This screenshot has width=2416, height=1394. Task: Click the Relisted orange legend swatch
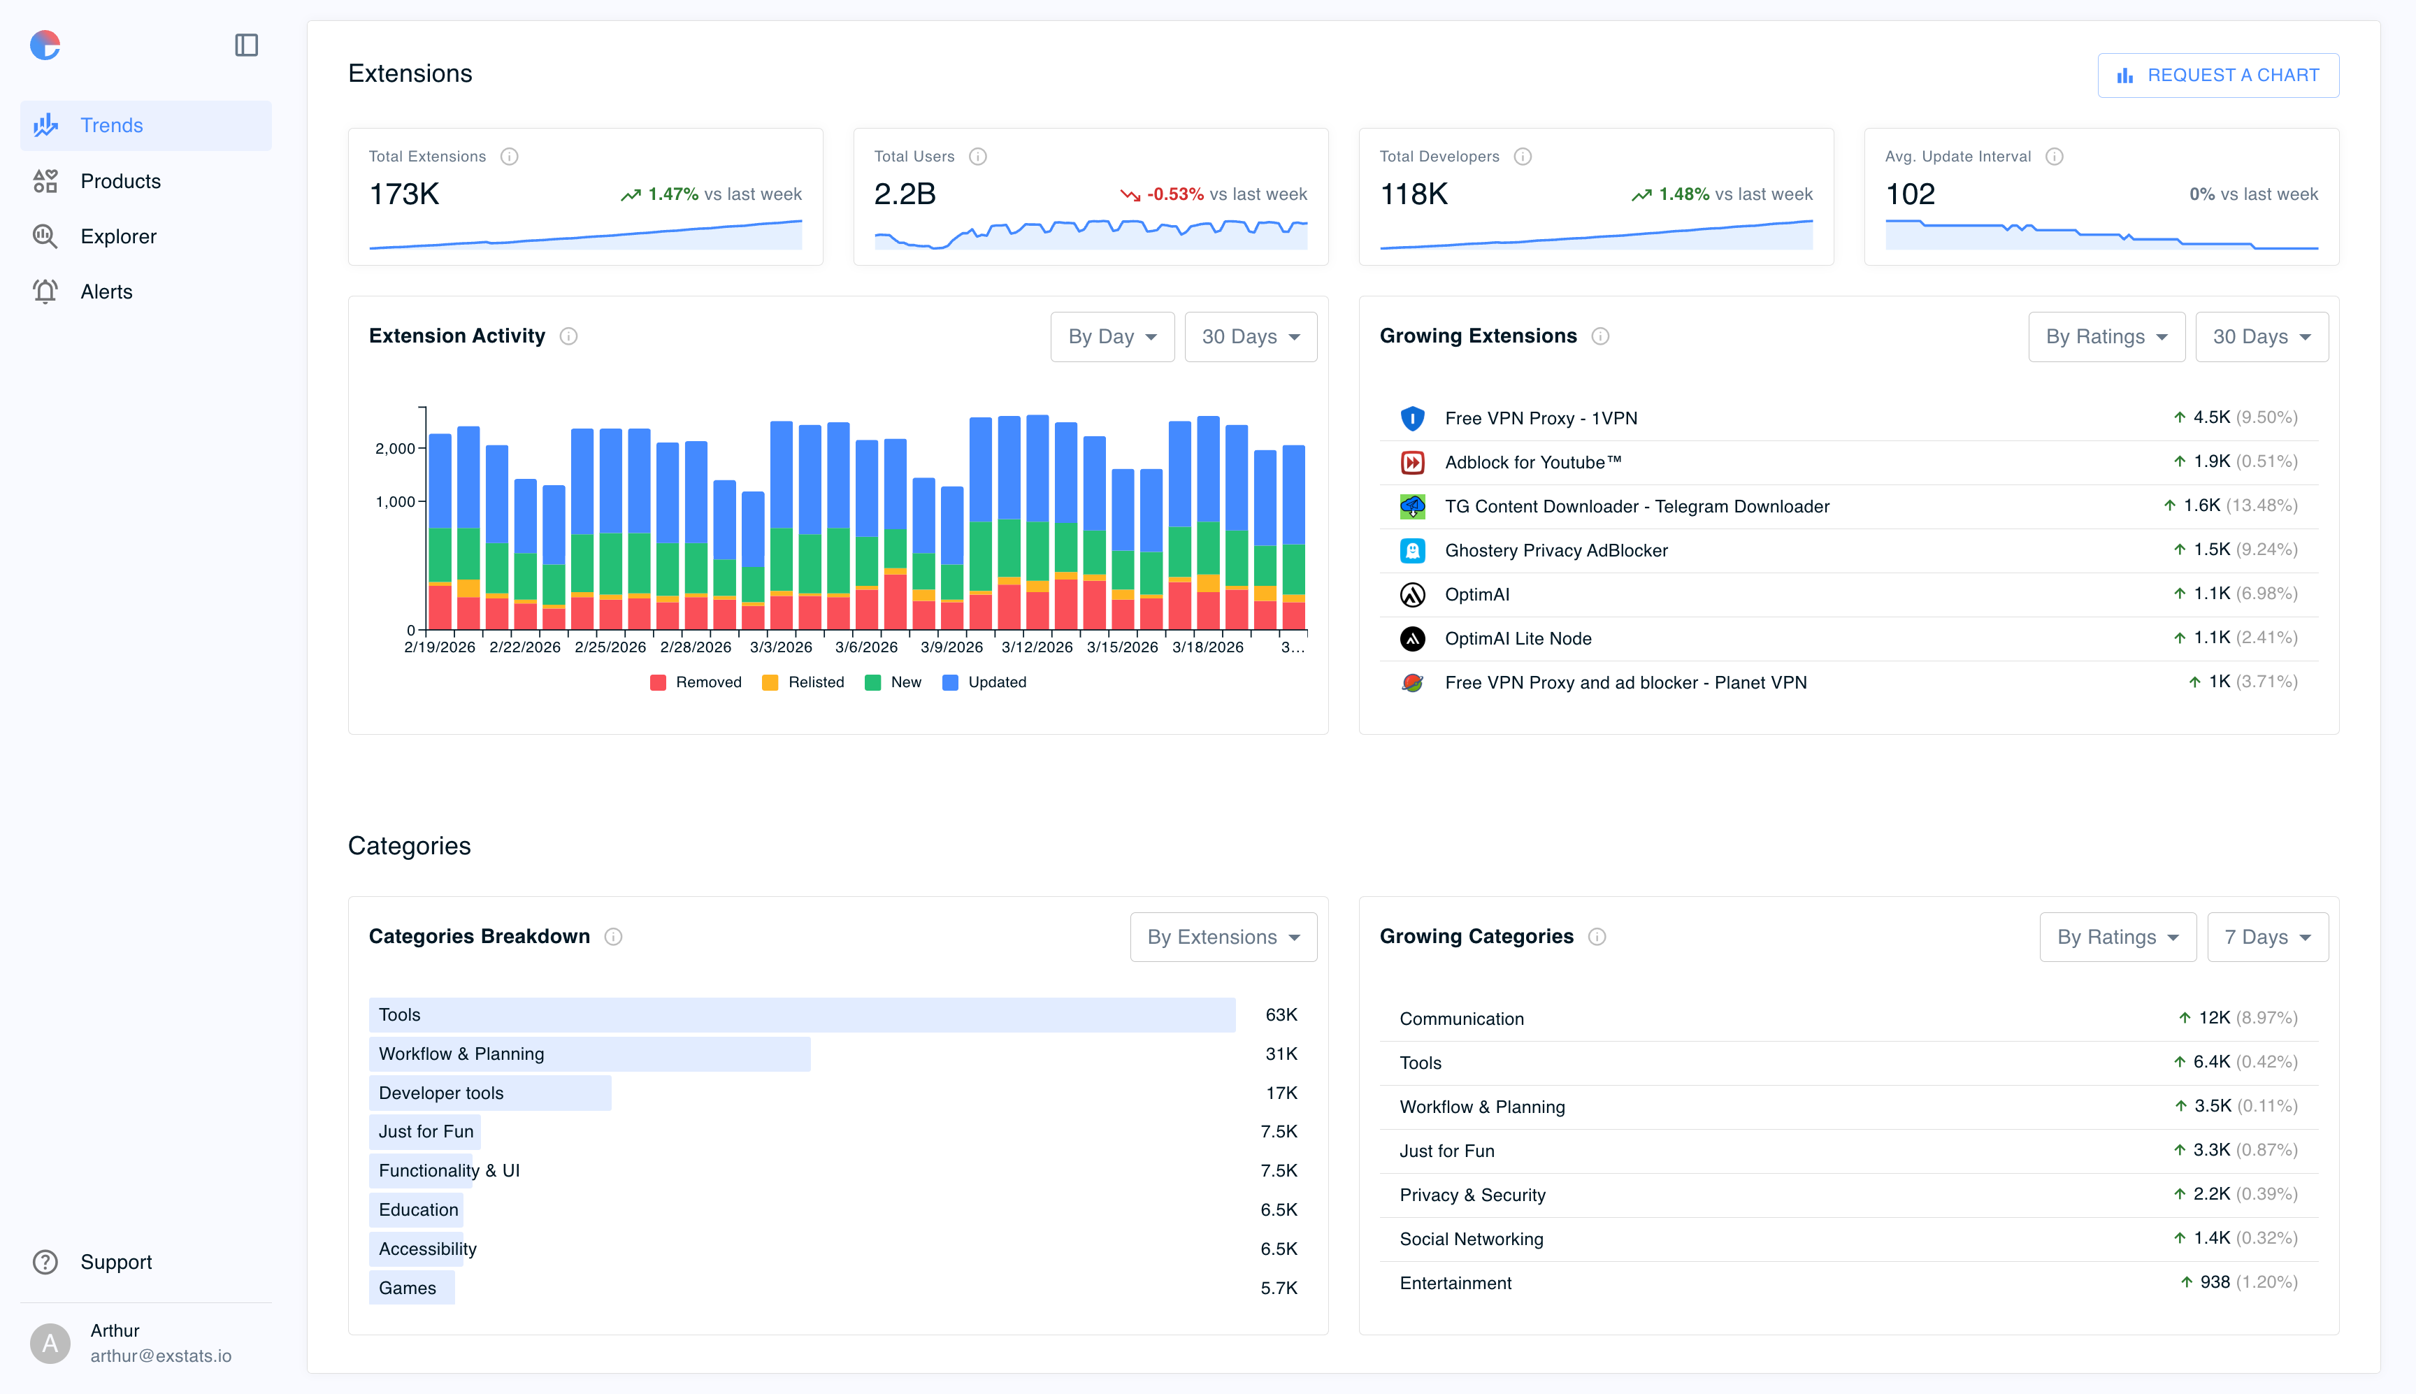(x=770, y=682)
